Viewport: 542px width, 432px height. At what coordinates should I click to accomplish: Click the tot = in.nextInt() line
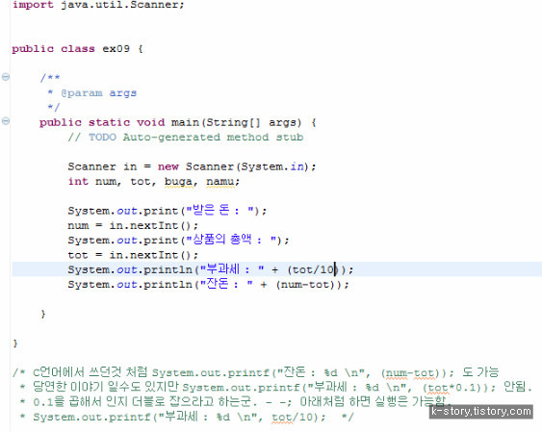coord(133,255)
